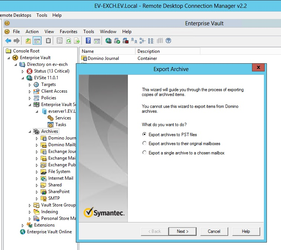
Task: Click the Refresh toolbar icon
Action: tap(68, 41)
